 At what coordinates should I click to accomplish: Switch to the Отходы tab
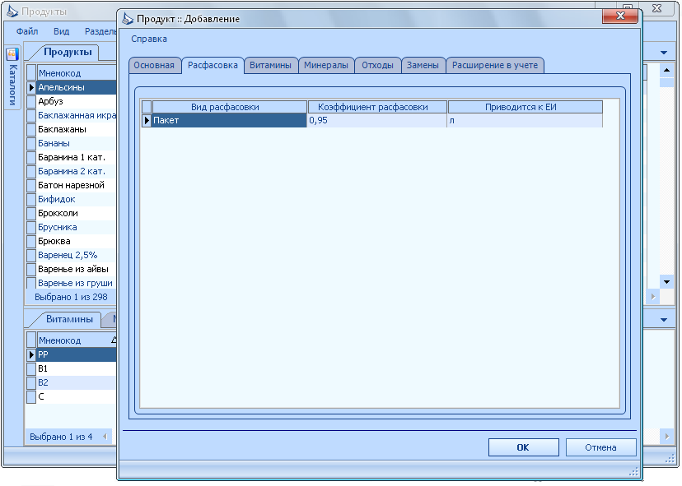pos(377,65)
